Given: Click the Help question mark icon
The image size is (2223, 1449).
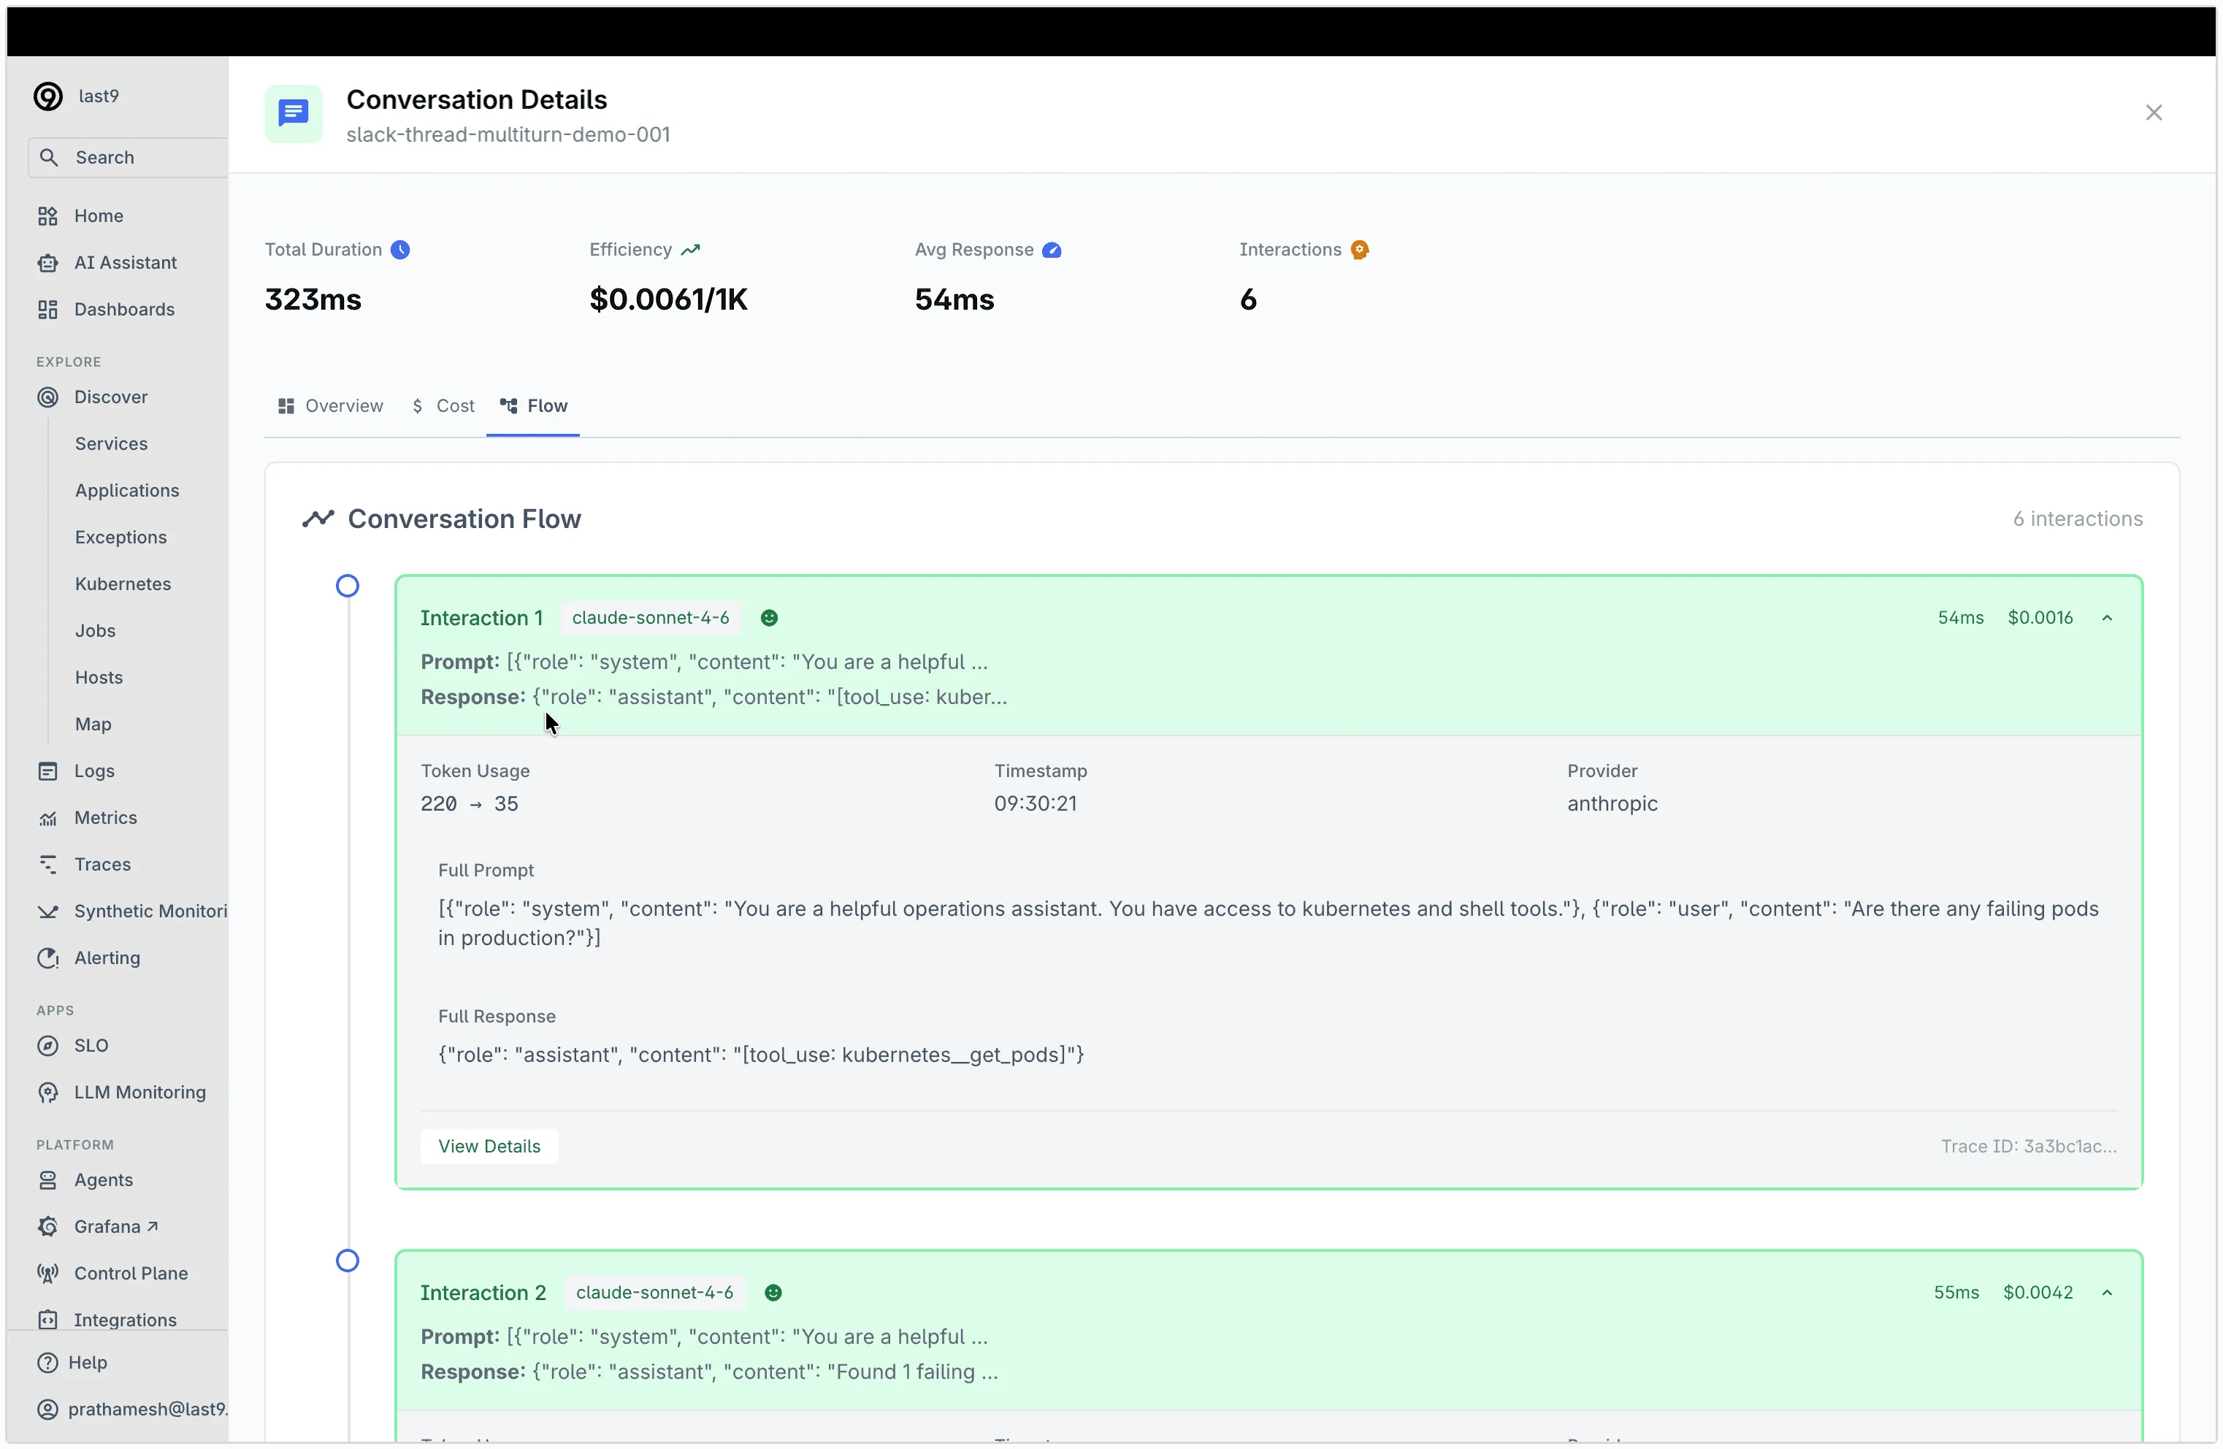Looking at the screenshot, I should point(47,1362).
